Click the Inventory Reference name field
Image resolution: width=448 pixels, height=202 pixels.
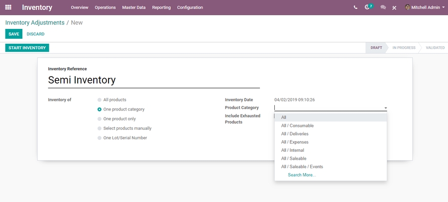[x=153, y=80]
